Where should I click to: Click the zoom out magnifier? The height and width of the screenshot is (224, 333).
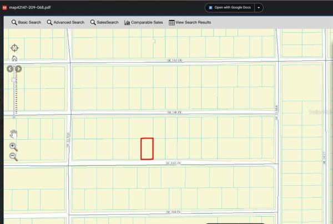(14, 157)
